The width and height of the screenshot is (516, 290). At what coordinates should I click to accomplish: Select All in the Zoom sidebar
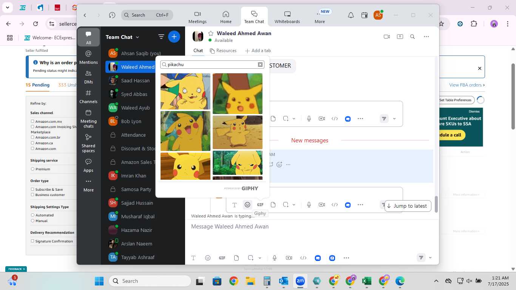(88, 37)
